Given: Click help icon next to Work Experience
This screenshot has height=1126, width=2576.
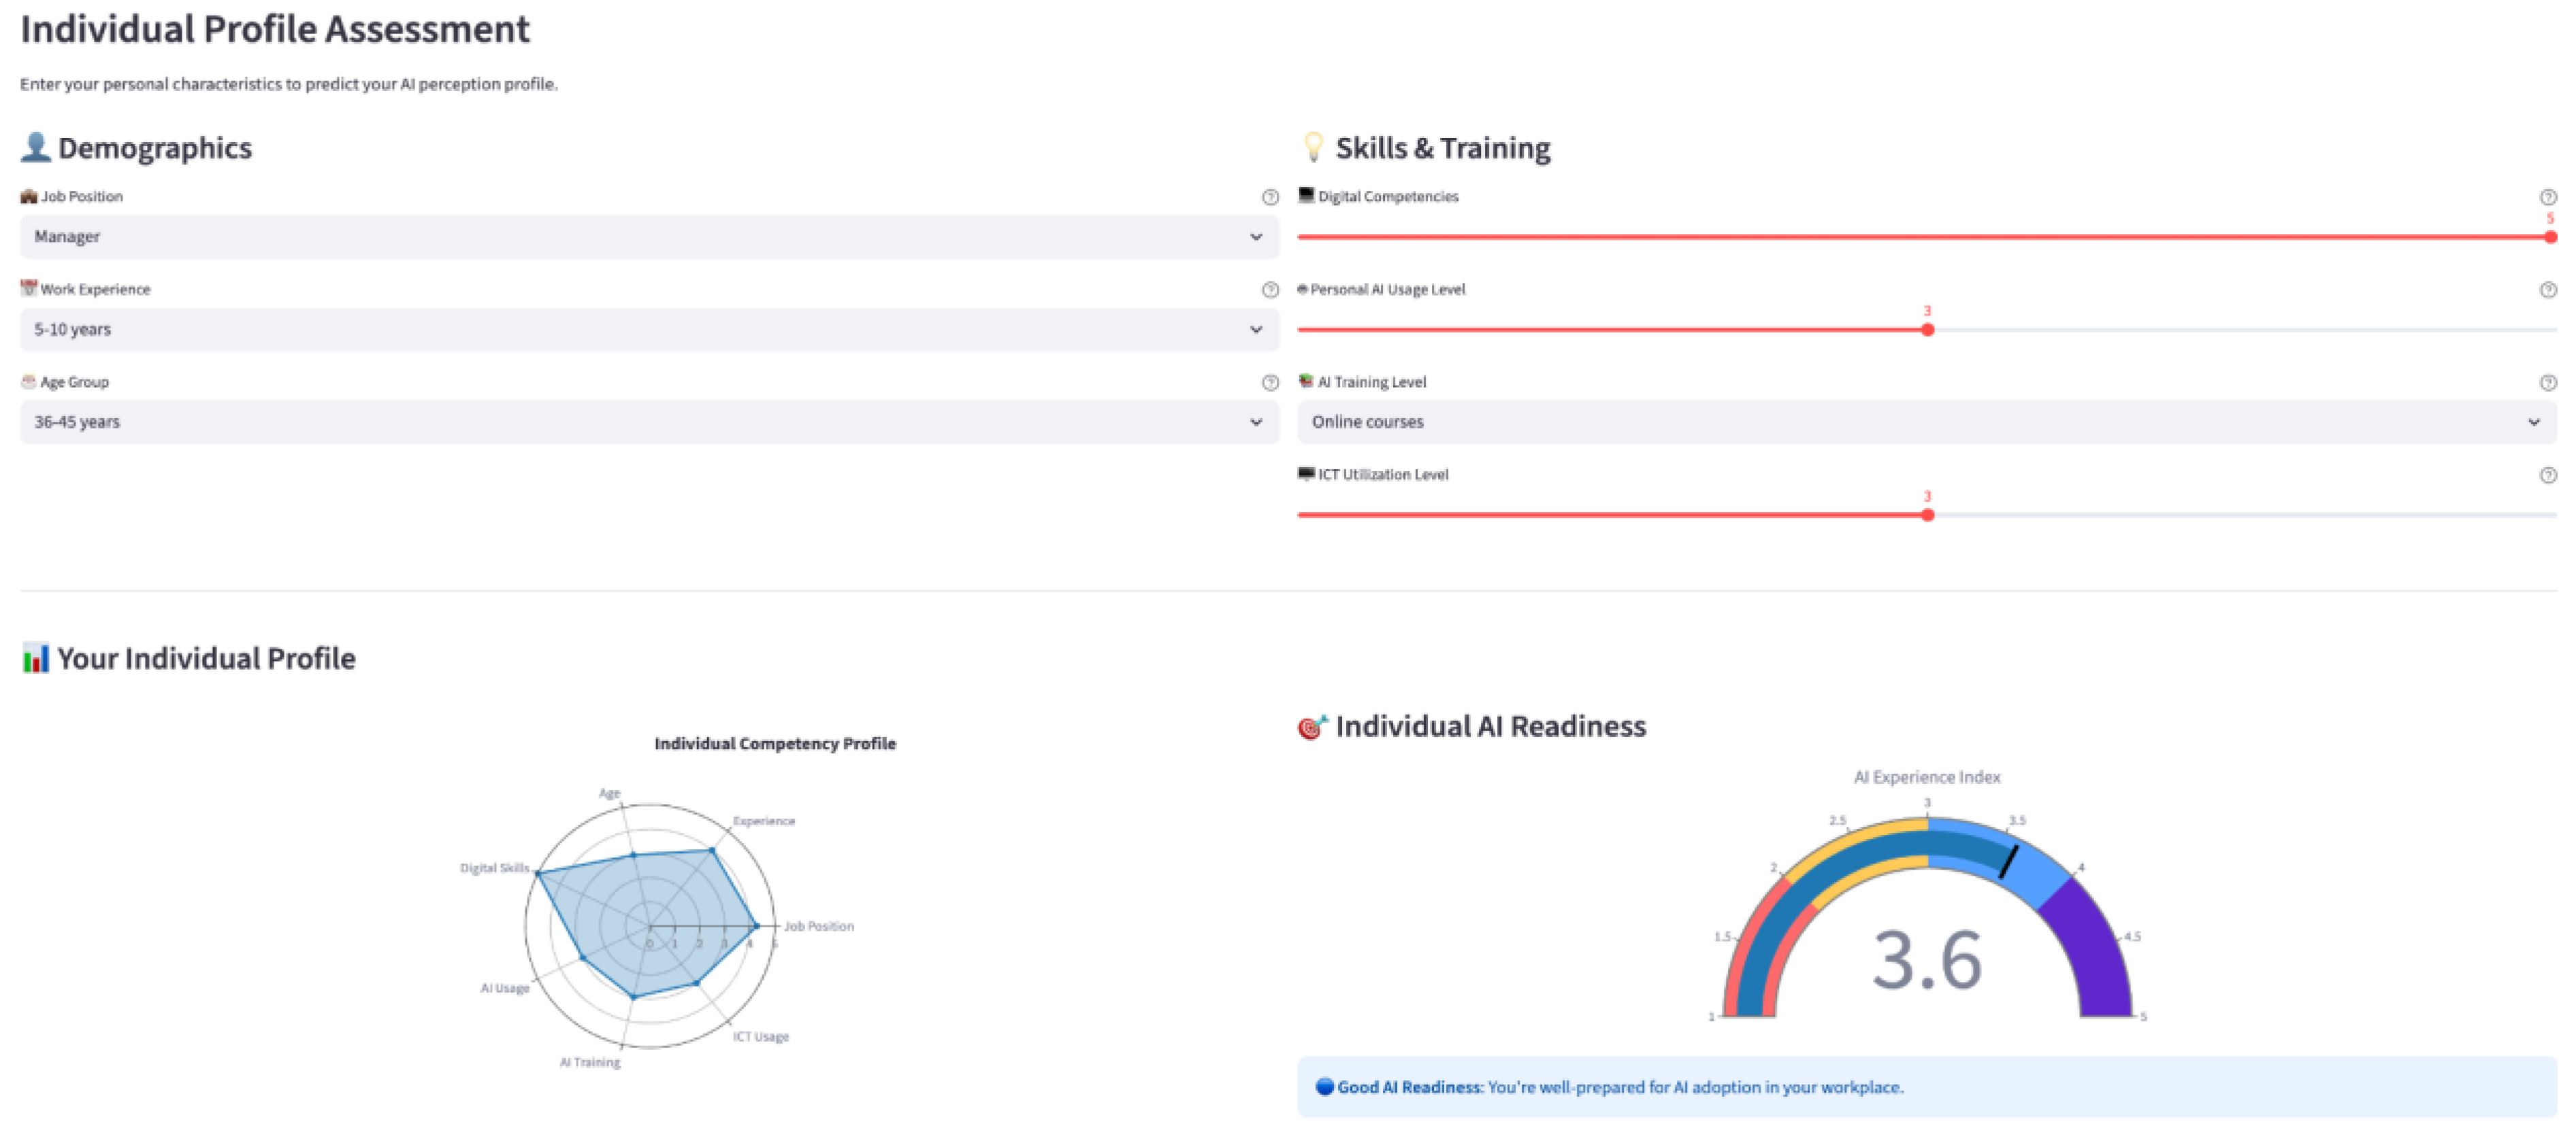Looking at the screenshot, I should [1270, 290].
